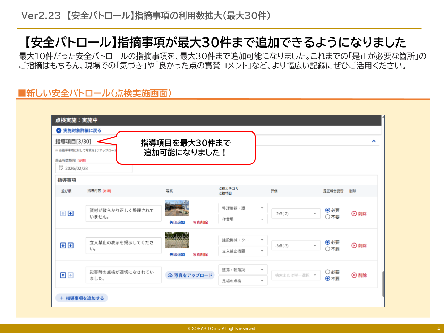Click the 指導事項を追加する button

[82, 298]
